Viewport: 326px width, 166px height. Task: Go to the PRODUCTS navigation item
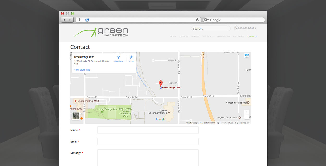tap(208, 37)
